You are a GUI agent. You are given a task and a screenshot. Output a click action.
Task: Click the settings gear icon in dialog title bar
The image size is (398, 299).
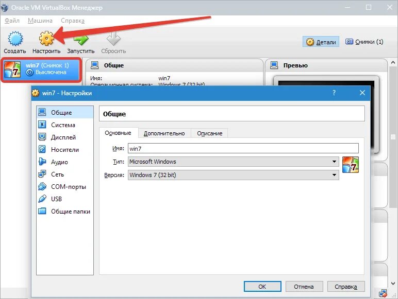[x=36, y=93]
